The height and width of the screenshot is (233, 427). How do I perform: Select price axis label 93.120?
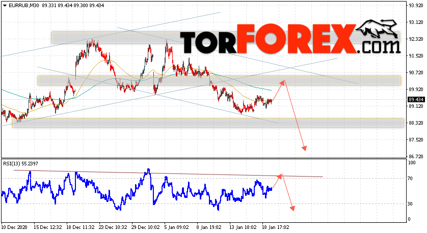pyautogui.click(x=416, y=22)
